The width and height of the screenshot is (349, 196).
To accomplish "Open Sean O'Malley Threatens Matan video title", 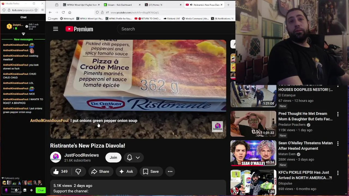I will 305,146.
